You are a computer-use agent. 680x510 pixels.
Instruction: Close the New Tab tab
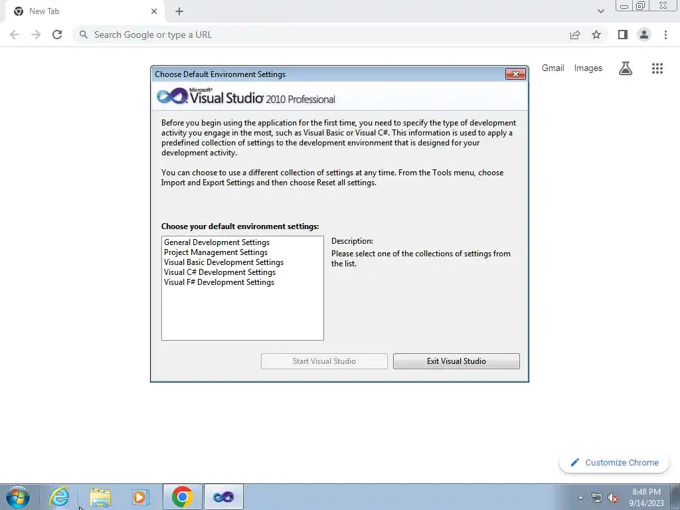tap(154, 11)
